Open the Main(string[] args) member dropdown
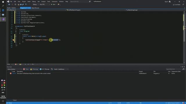Screen dimensions: 186x104 click(x=155, y=10)
